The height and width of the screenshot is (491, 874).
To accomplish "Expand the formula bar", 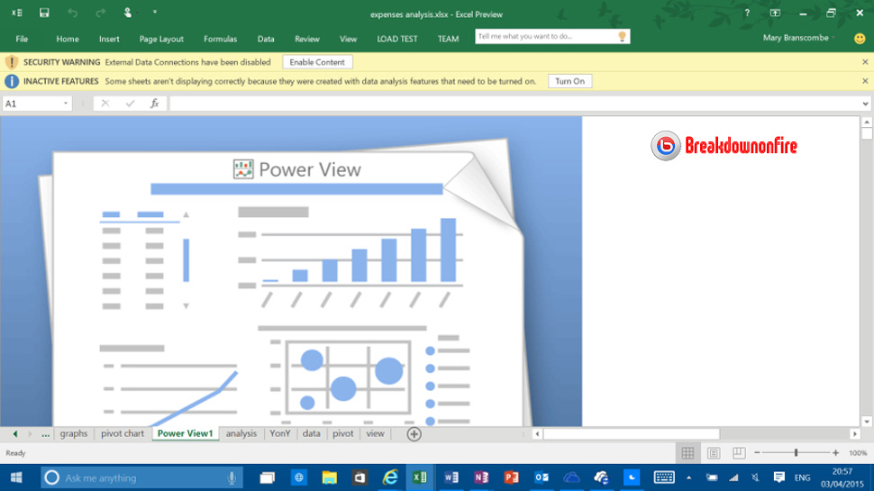I will (865, 104).
